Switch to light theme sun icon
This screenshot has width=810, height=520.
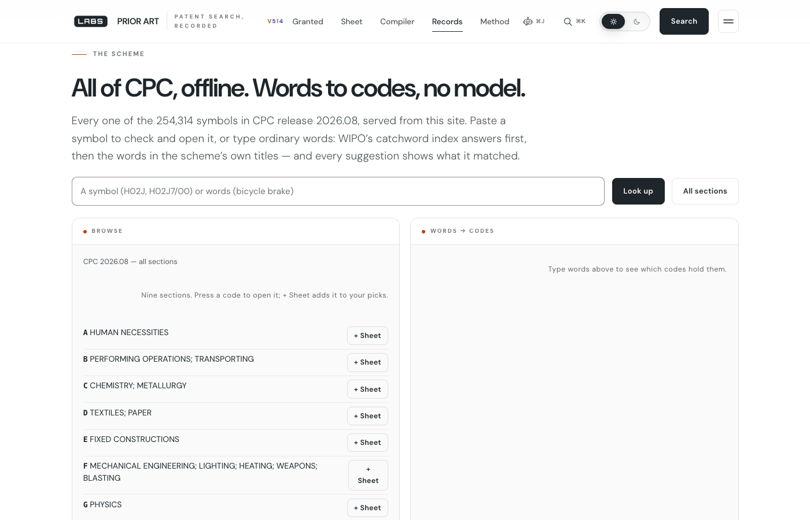coord(613,21)
